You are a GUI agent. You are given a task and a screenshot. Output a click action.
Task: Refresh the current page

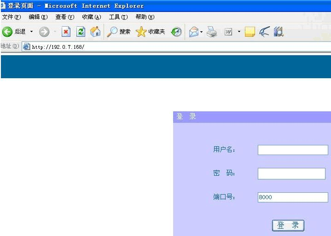81,32
